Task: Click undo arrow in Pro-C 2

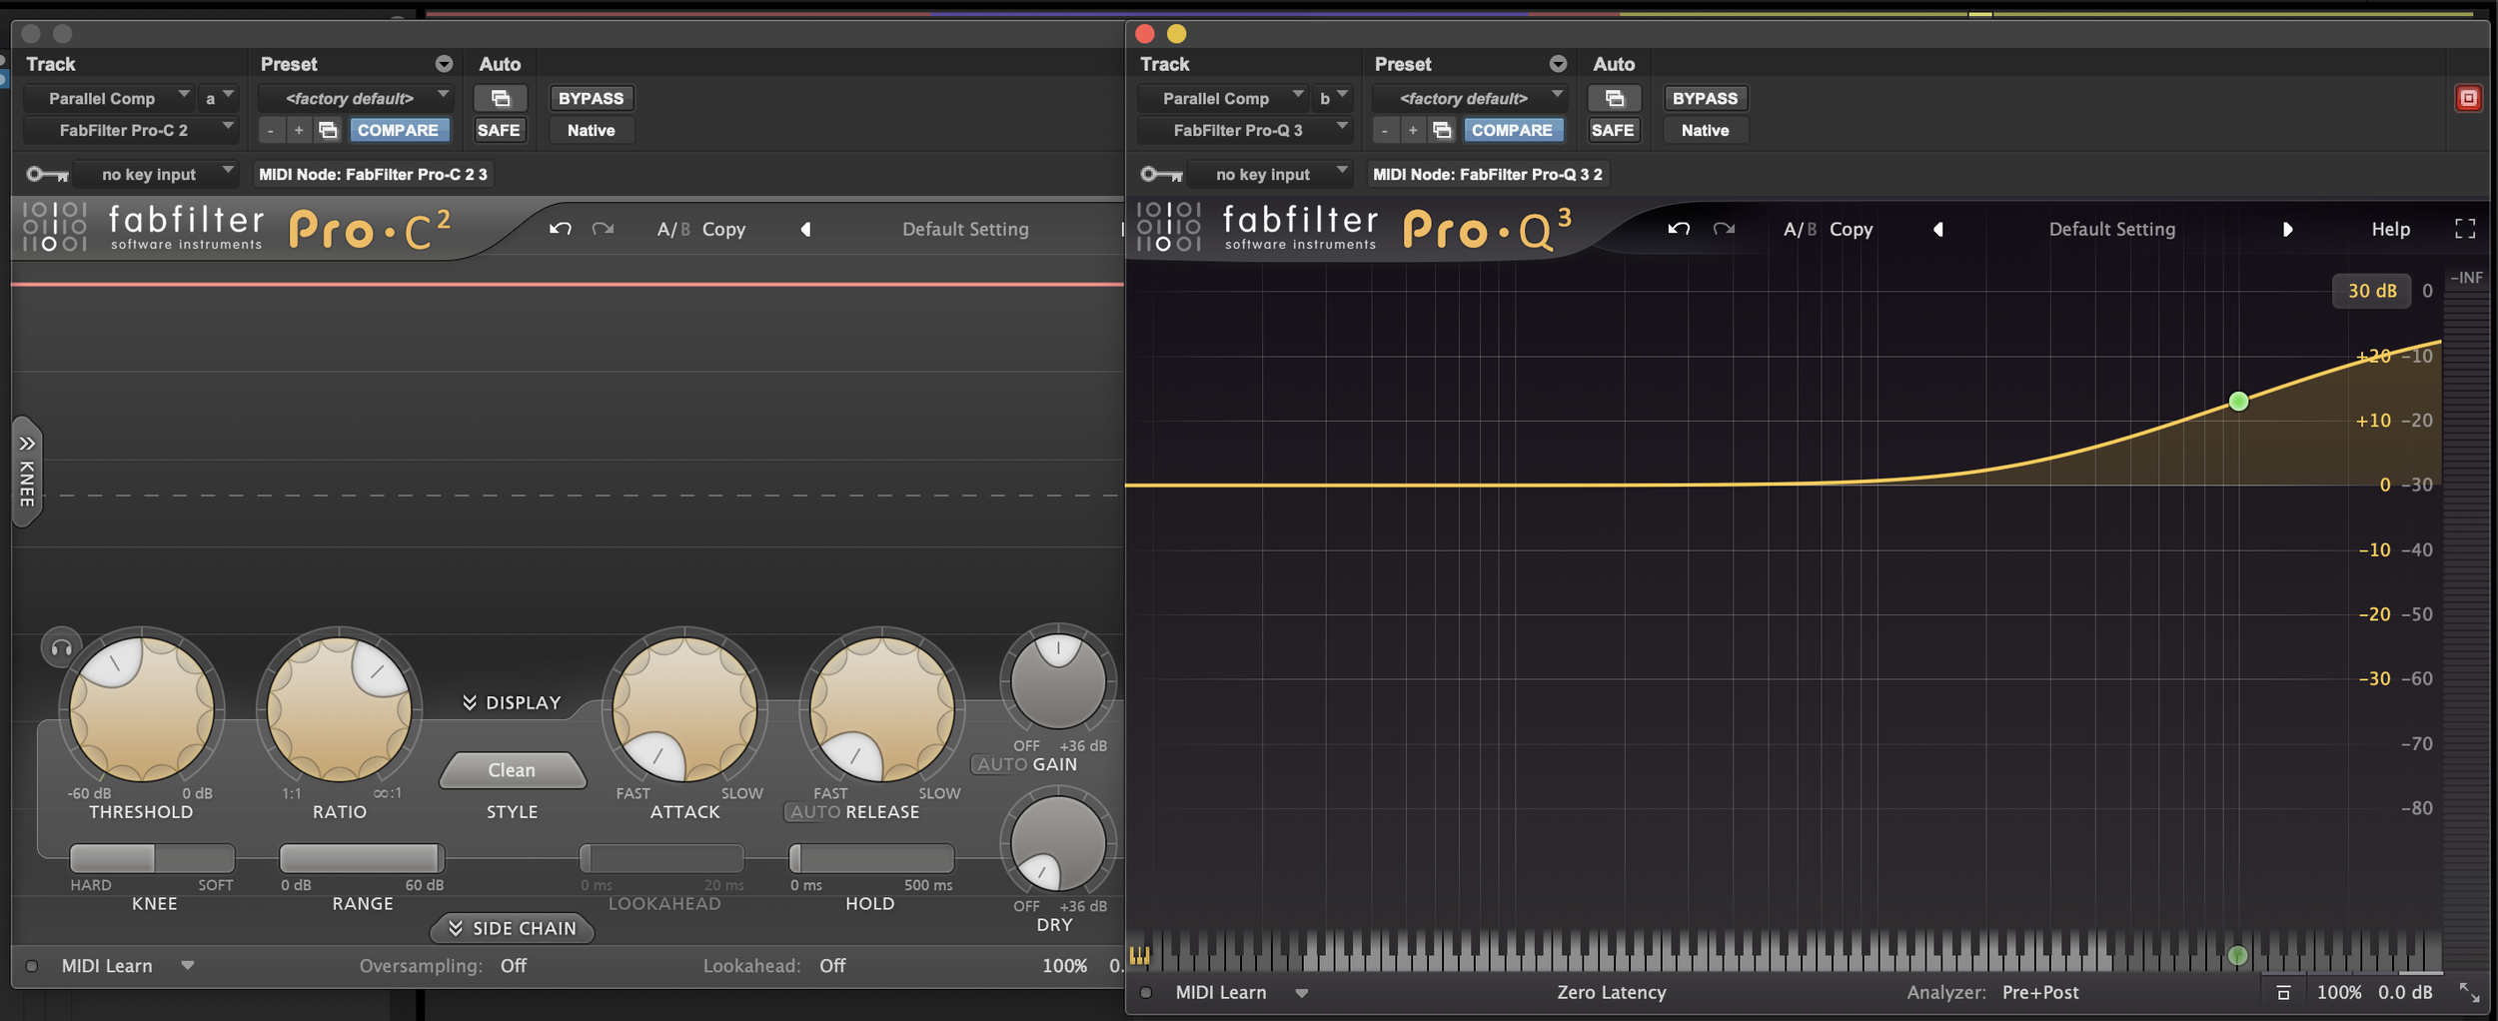Action: [x=560, y=229]
